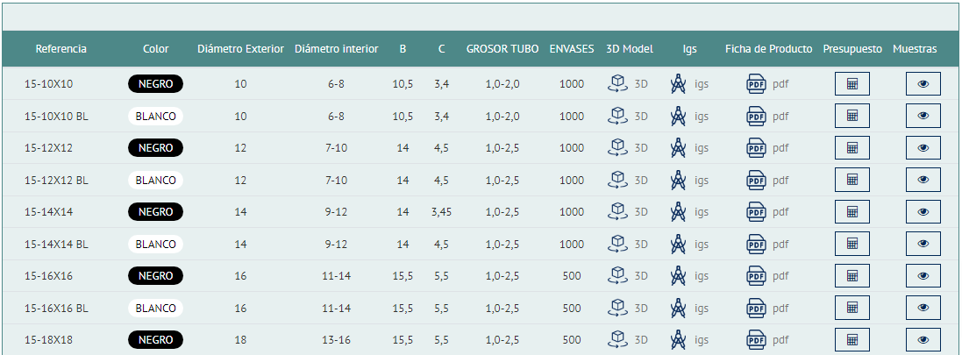Click the ENVASES column header
The image size is (962, 355).
571,49
